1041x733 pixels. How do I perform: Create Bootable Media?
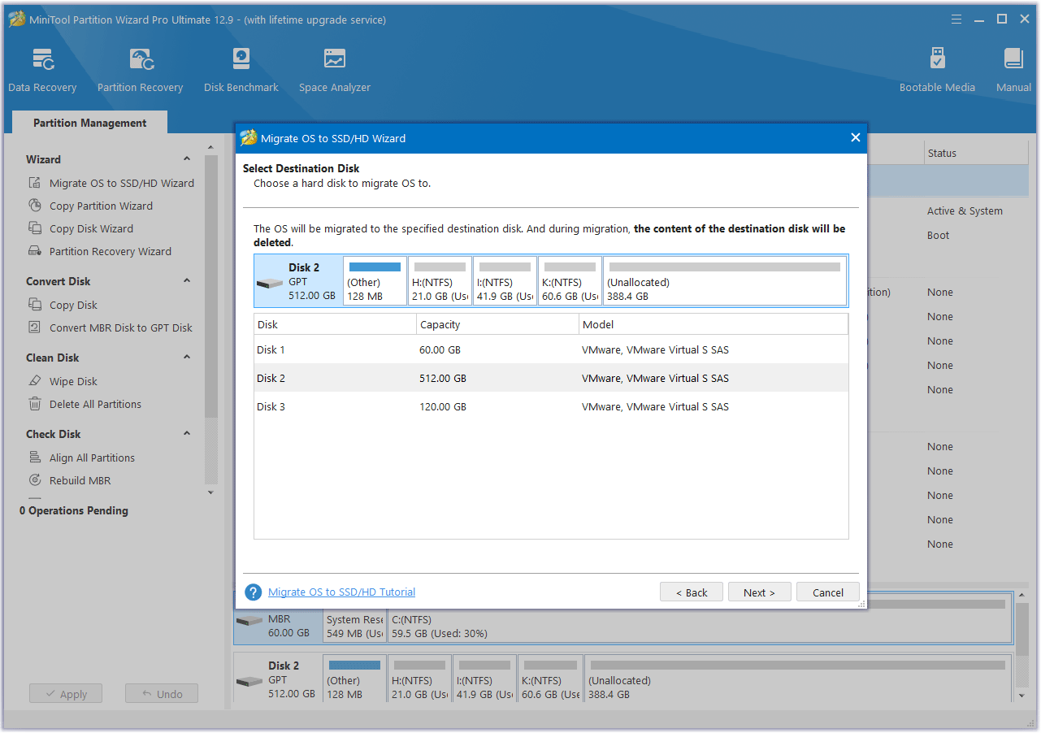point(937,71)
